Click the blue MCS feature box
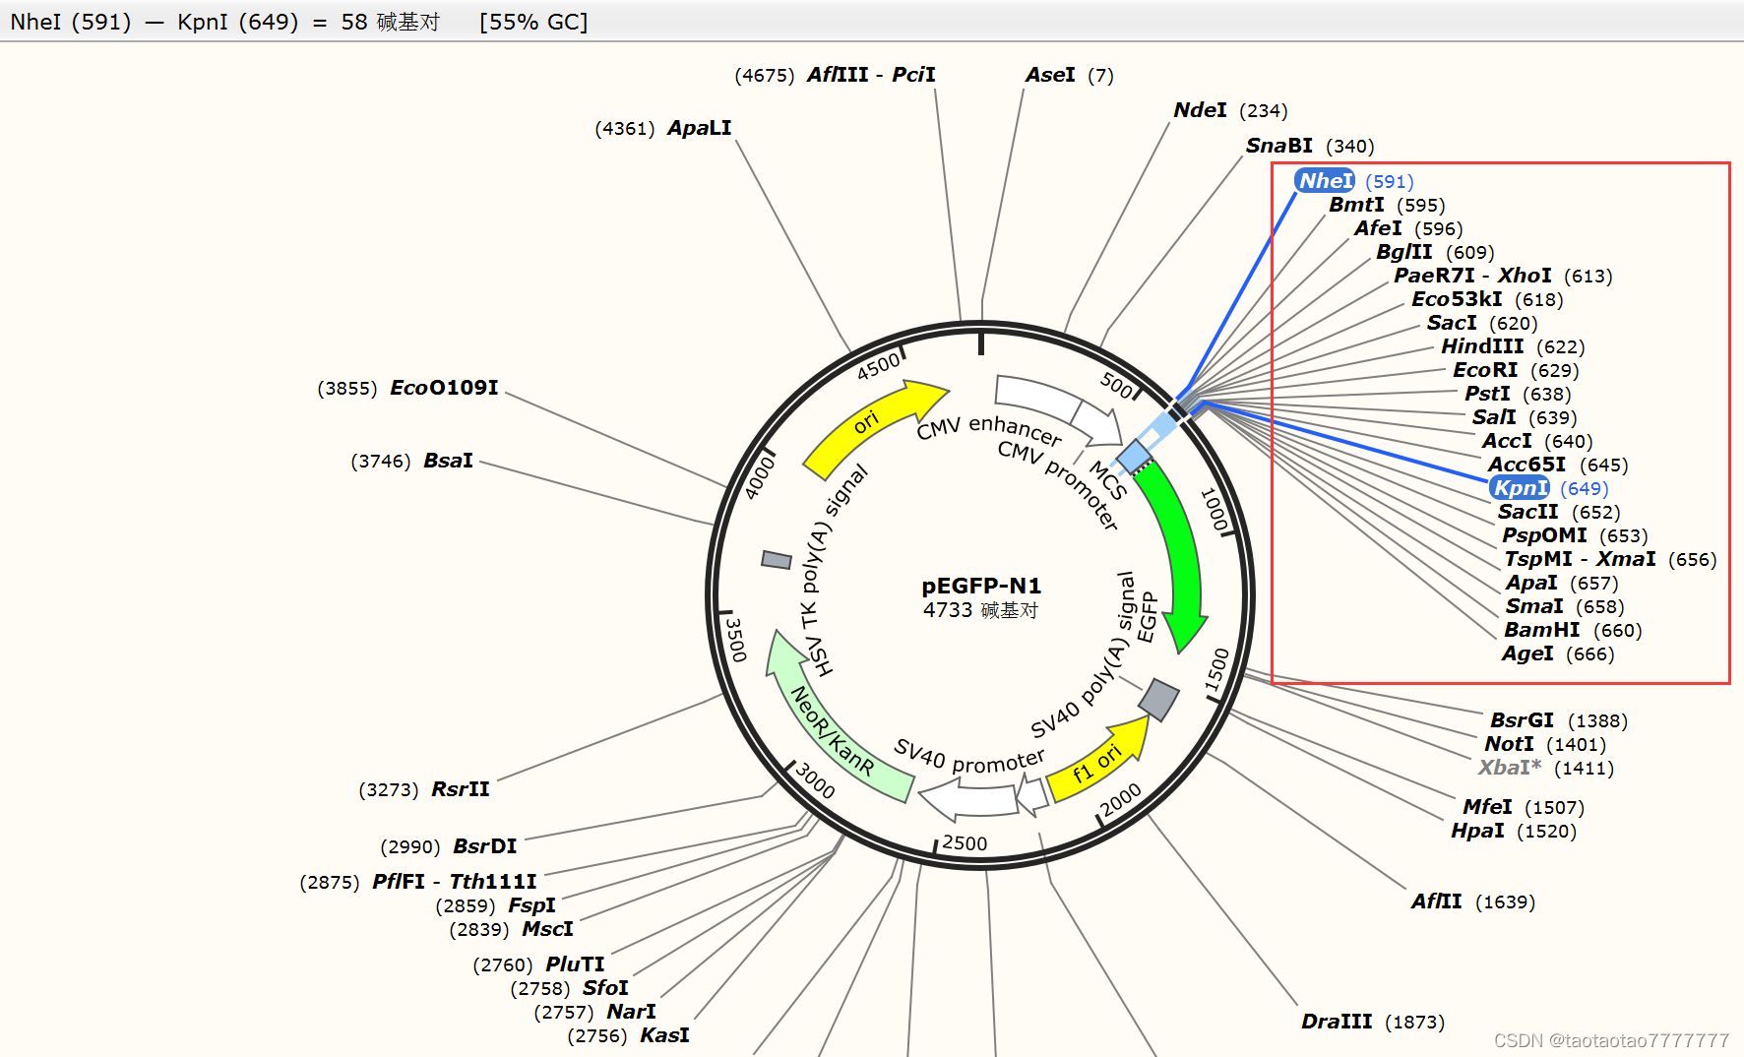Screen dimensions: 1744x1057 1134,457
